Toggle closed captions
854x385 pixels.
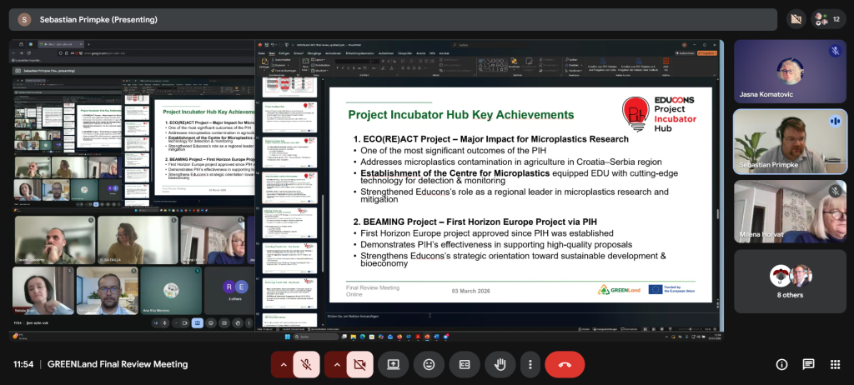[465, 364]
